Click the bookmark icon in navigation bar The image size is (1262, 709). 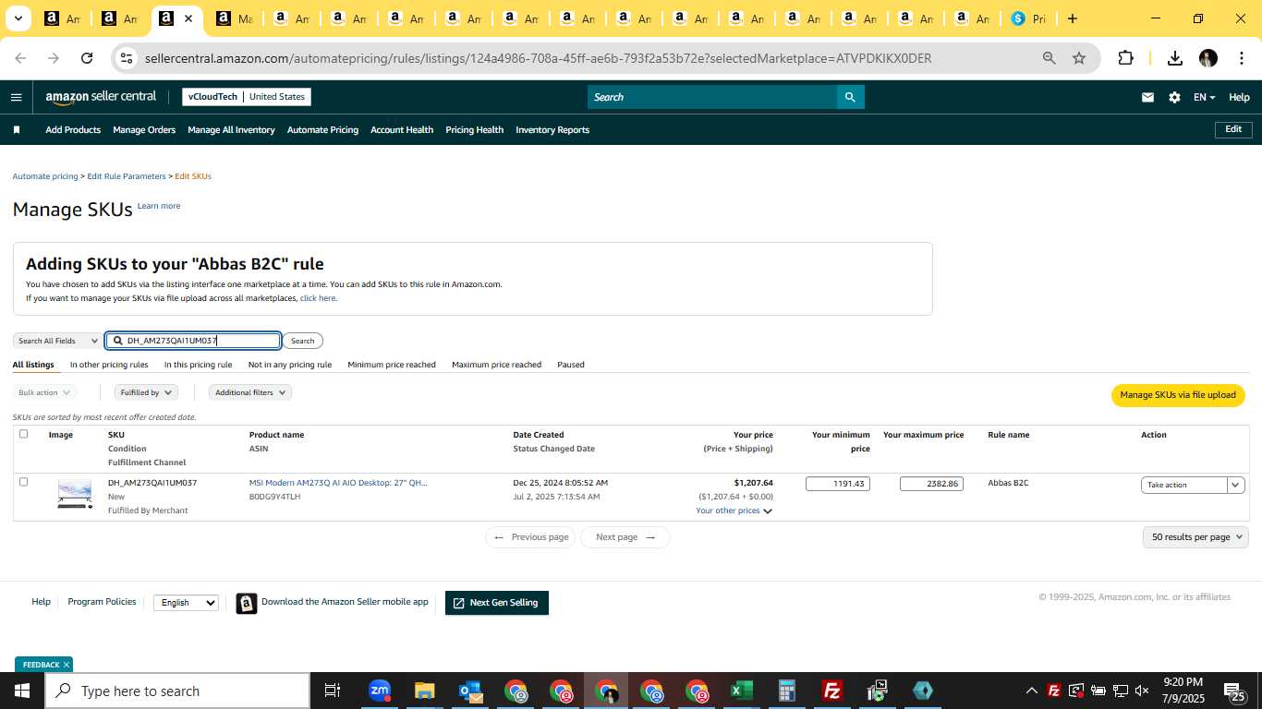click(16, 130)
